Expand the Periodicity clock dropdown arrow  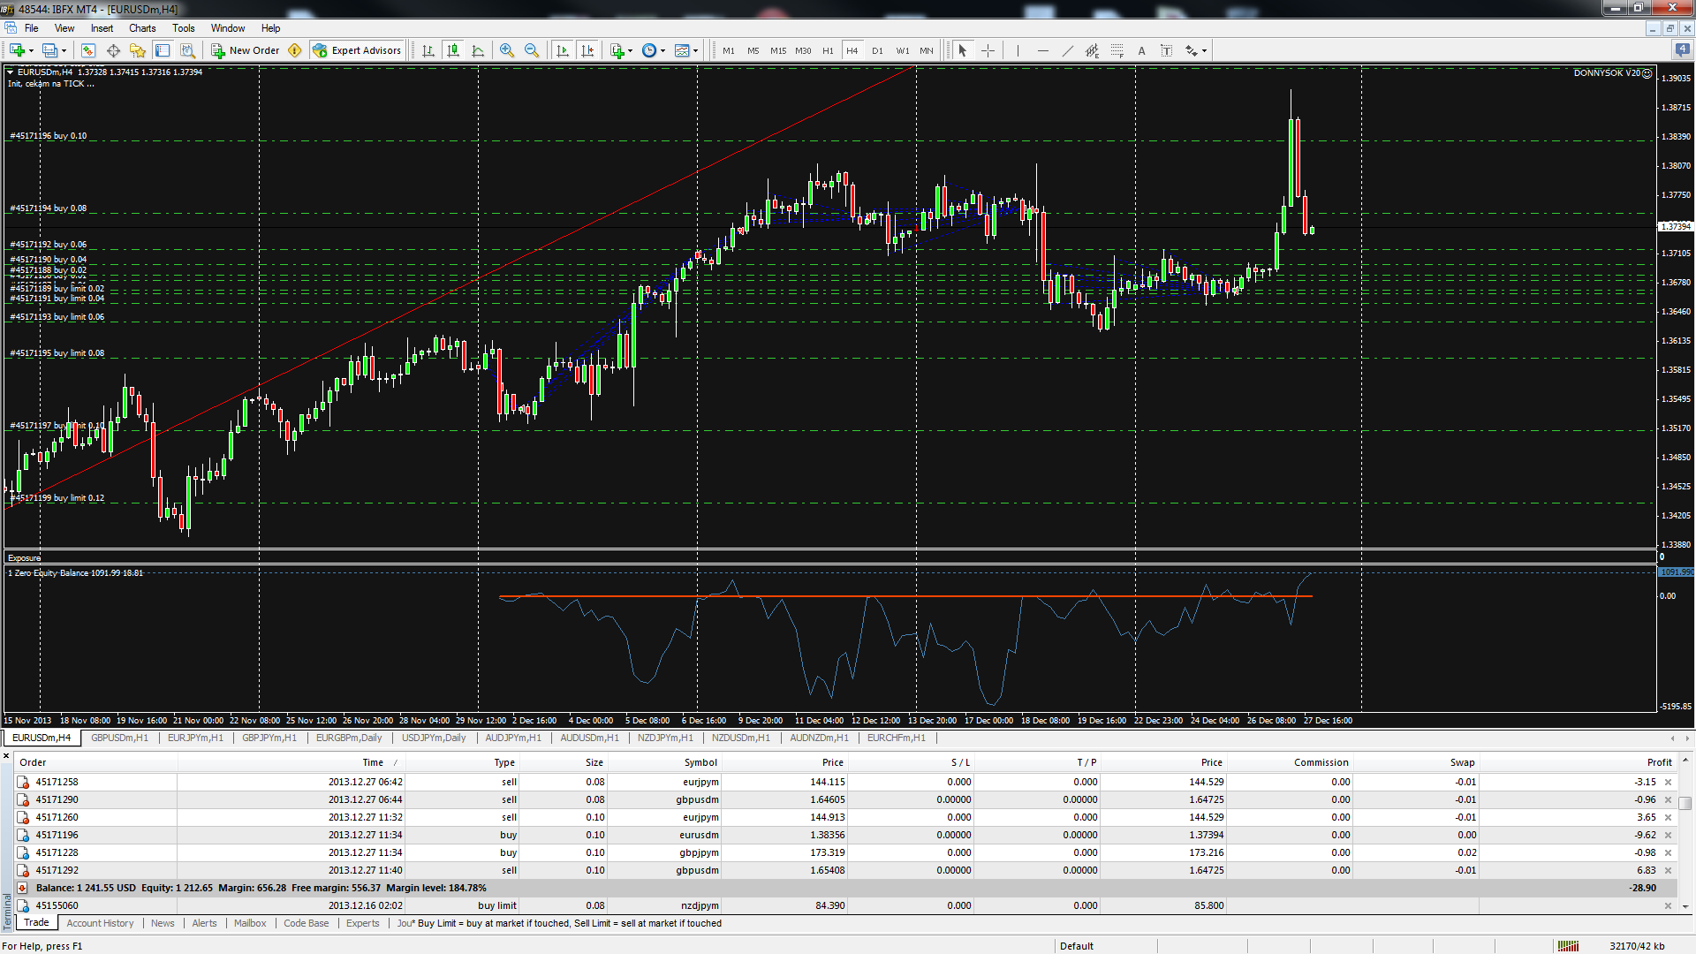662,51
